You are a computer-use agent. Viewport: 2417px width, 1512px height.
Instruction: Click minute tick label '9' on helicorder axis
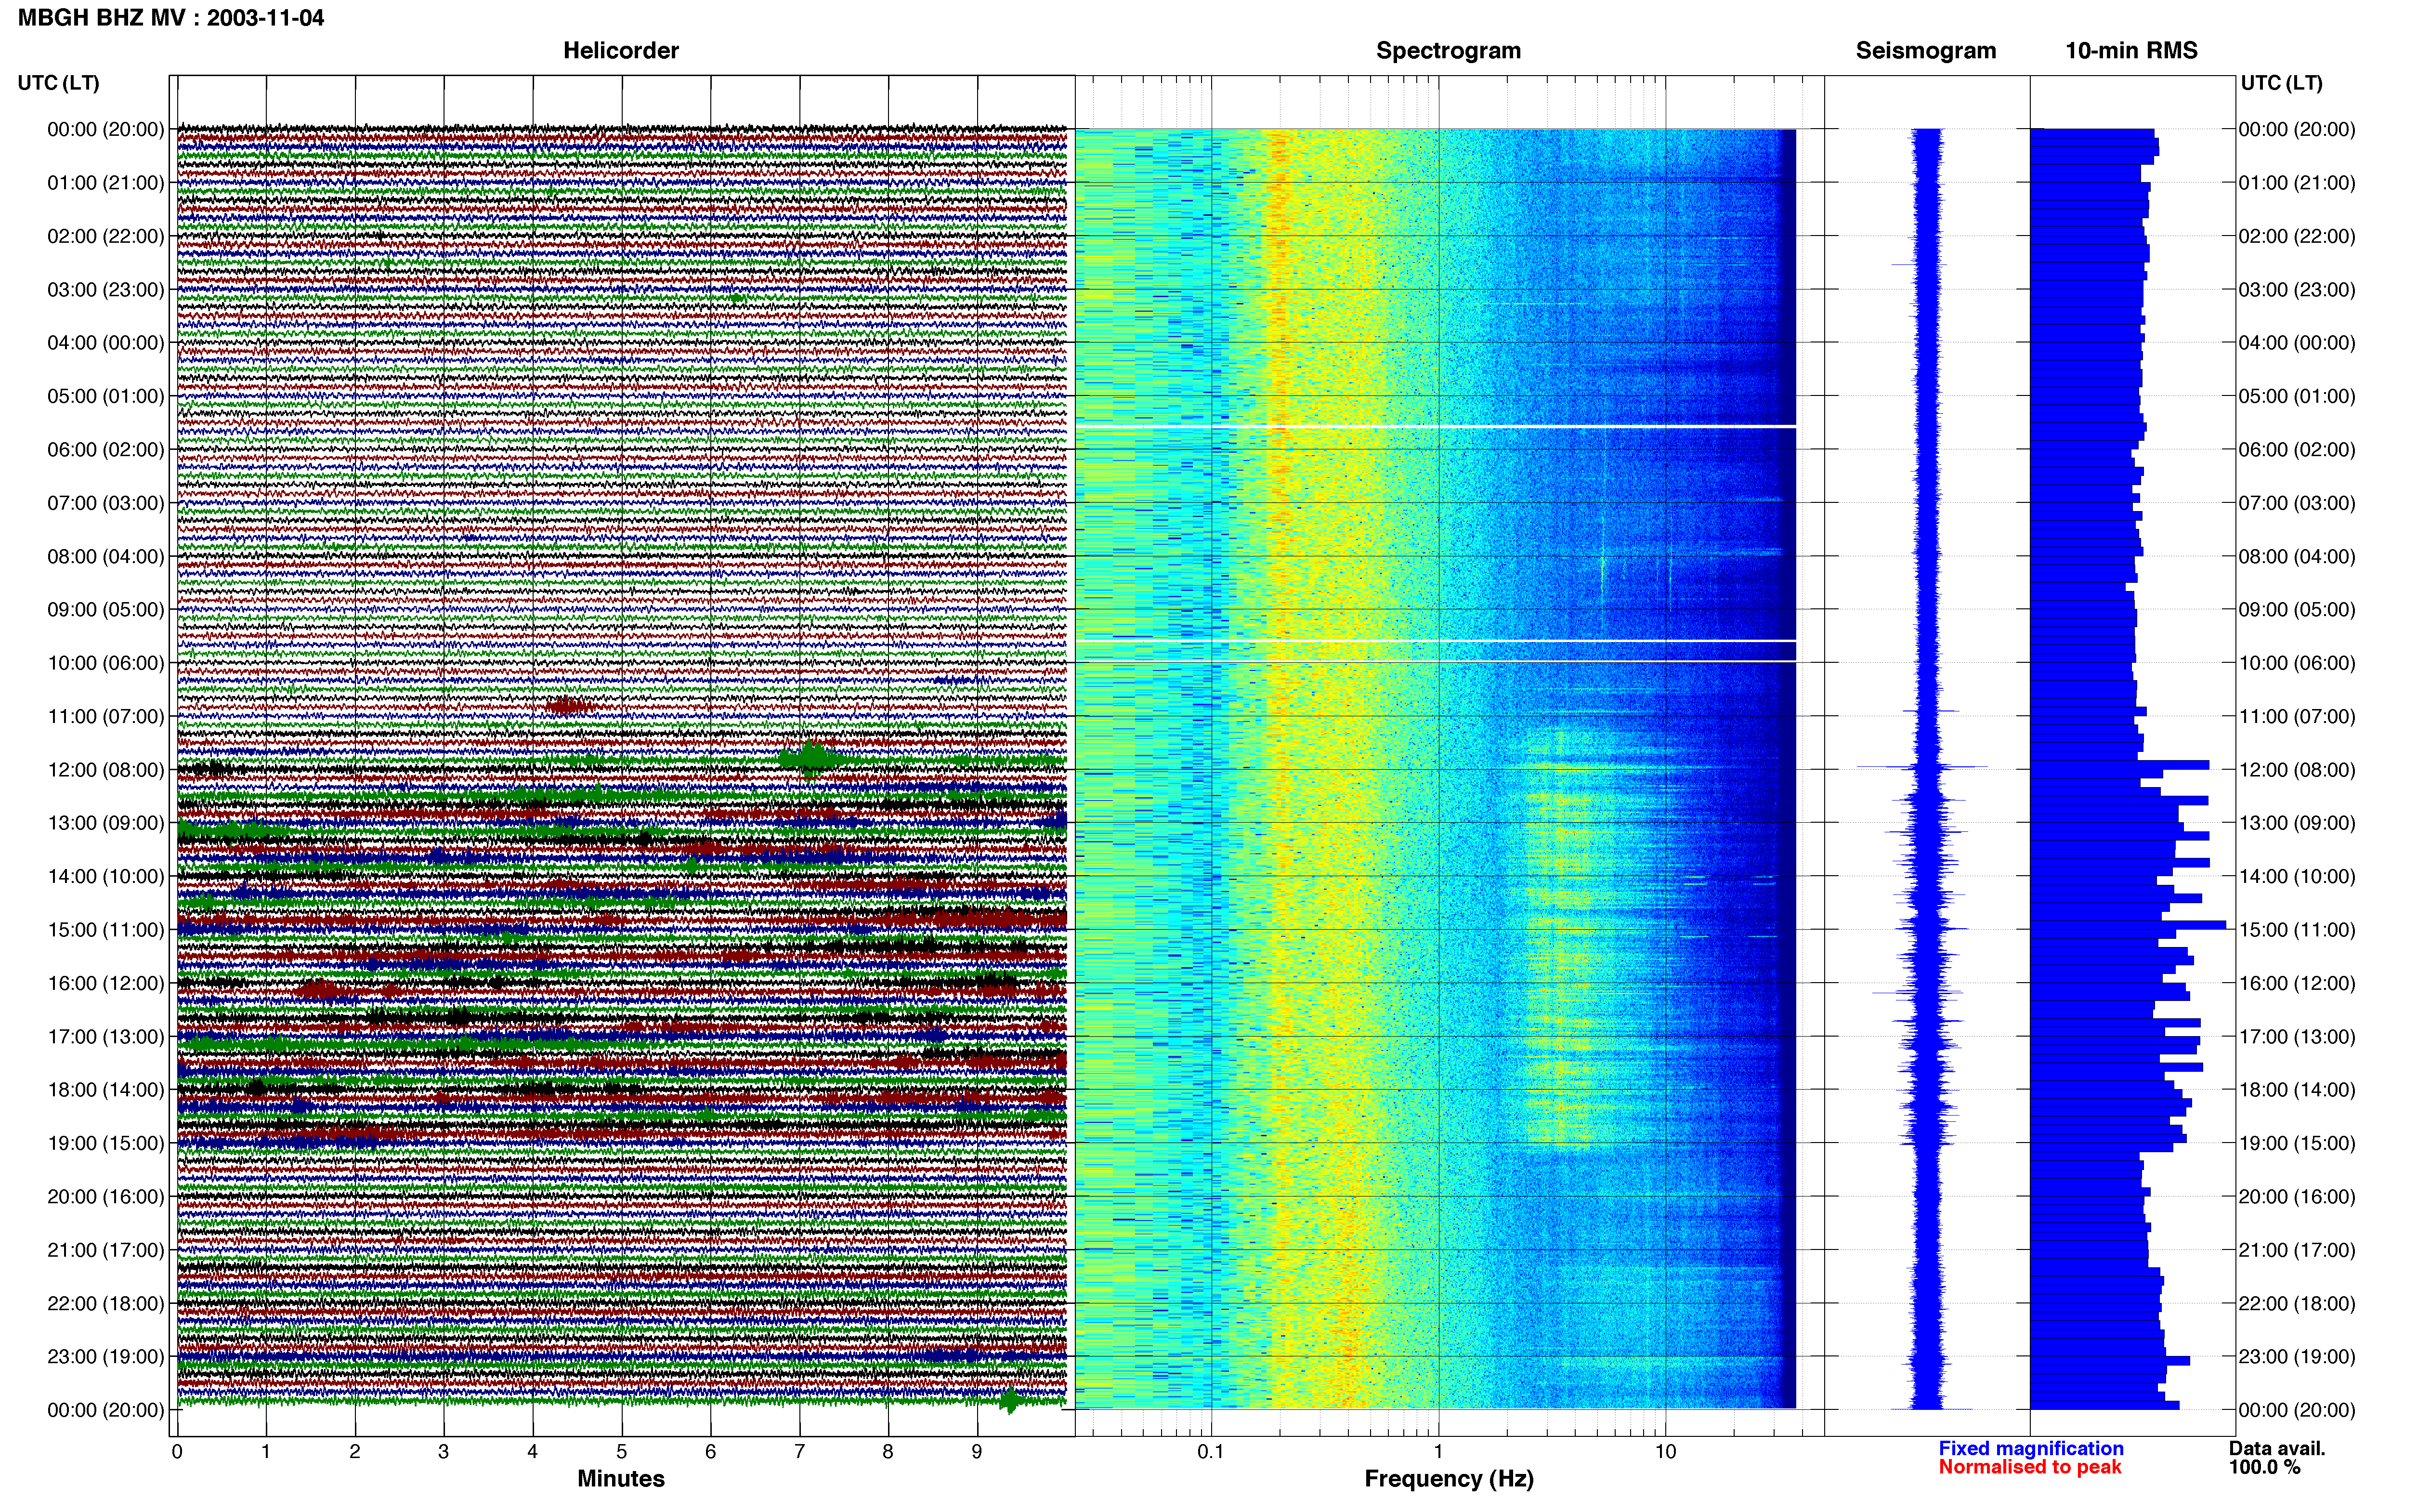click(x=977, y=1451)
